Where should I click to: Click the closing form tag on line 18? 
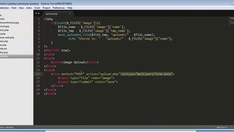(x=57, y=86)
